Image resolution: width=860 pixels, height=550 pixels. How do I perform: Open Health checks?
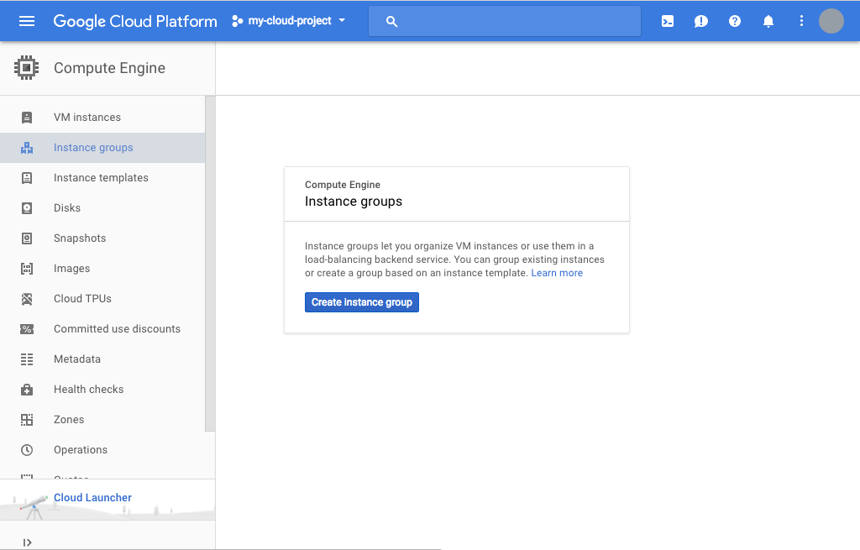(88, 389)
